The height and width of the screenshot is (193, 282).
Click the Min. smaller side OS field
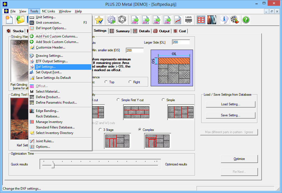pyautogui.click(x=135, y=50)
